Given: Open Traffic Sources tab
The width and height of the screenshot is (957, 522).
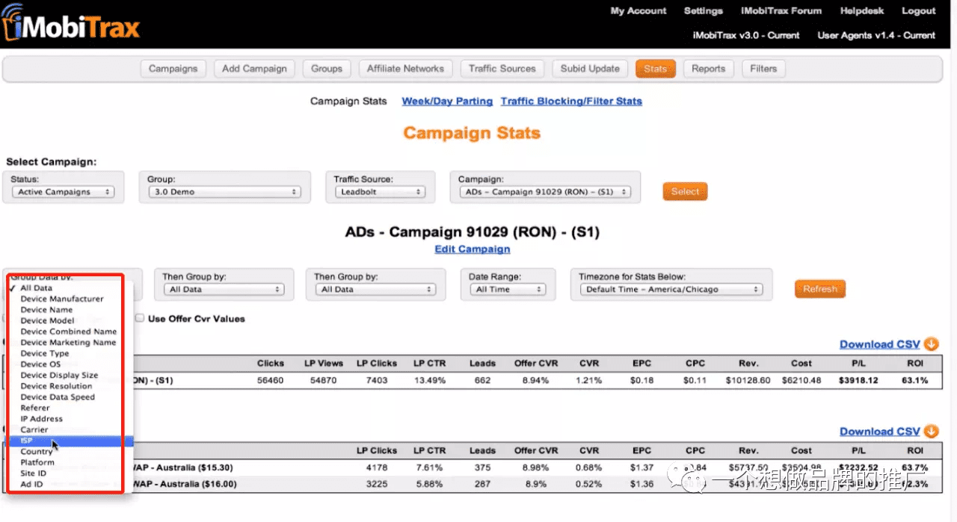Looking at the screenshot, I should (x=502, y=69).
